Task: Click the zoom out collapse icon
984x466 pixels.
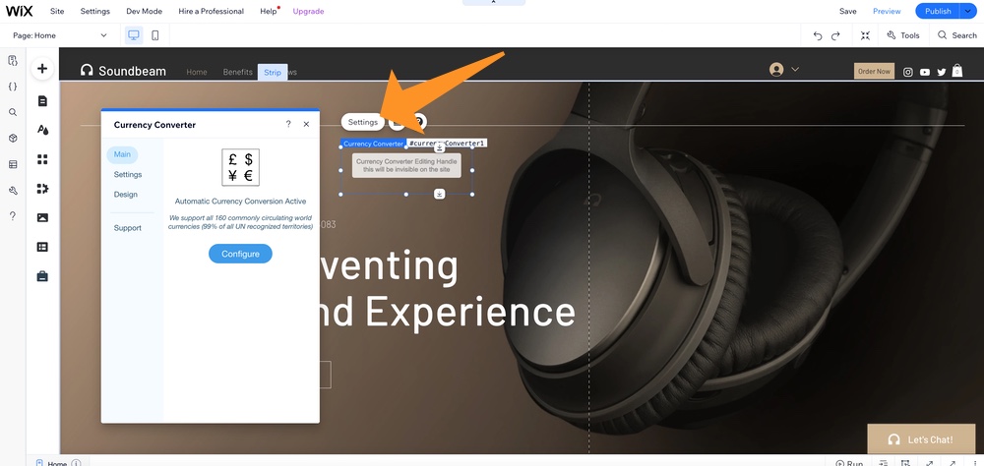Action: 865,35
